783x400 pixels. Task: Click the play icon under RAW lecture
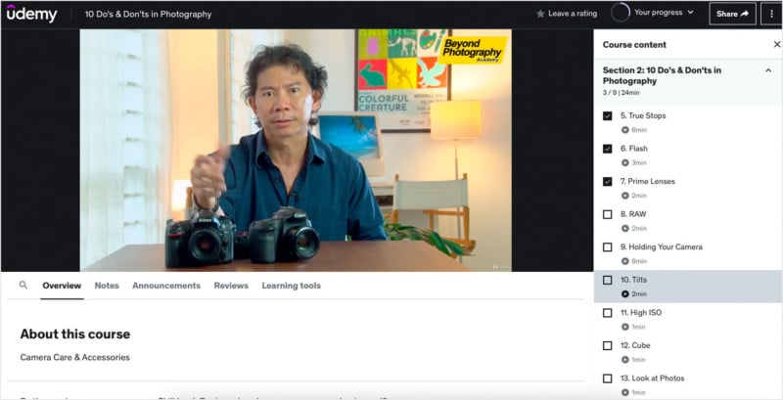(x=625, y=228)
